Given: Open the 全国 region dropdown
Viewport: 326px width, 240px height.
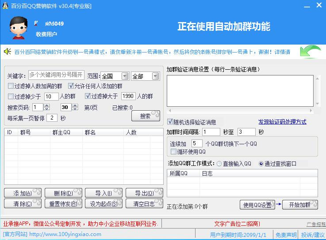Looking at the screenshot, I should click(x=125, y=76).
